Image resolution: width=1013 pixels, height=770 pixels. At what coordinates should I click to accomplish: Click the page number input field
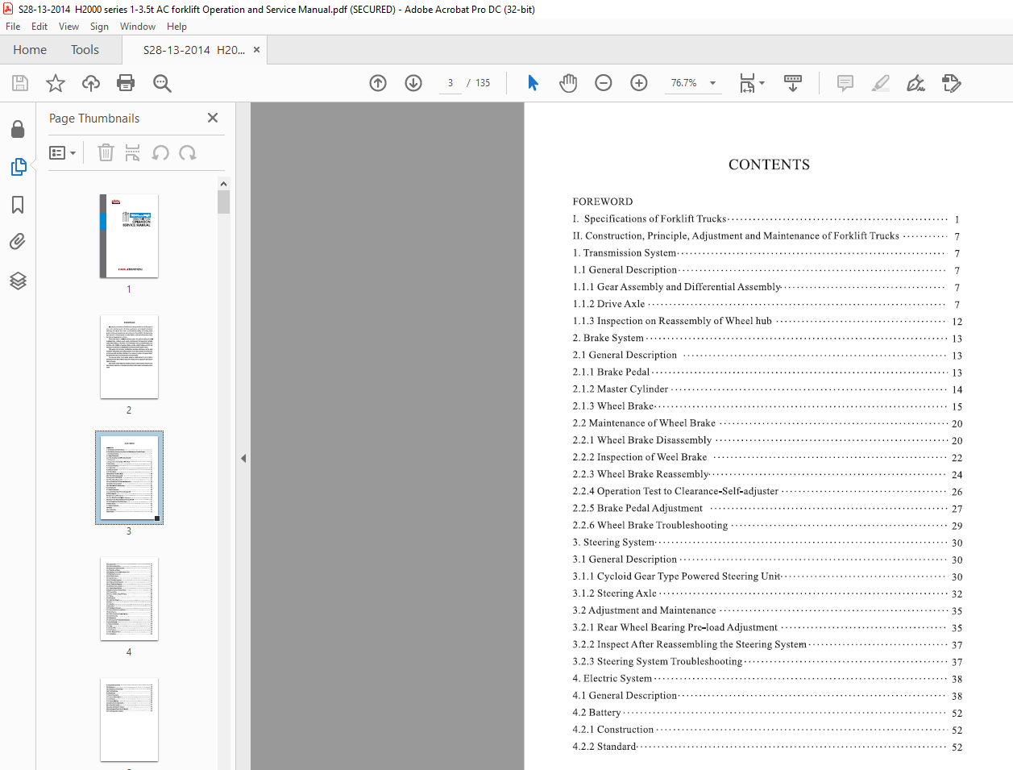pyautogui.click(x=450, y=83)
